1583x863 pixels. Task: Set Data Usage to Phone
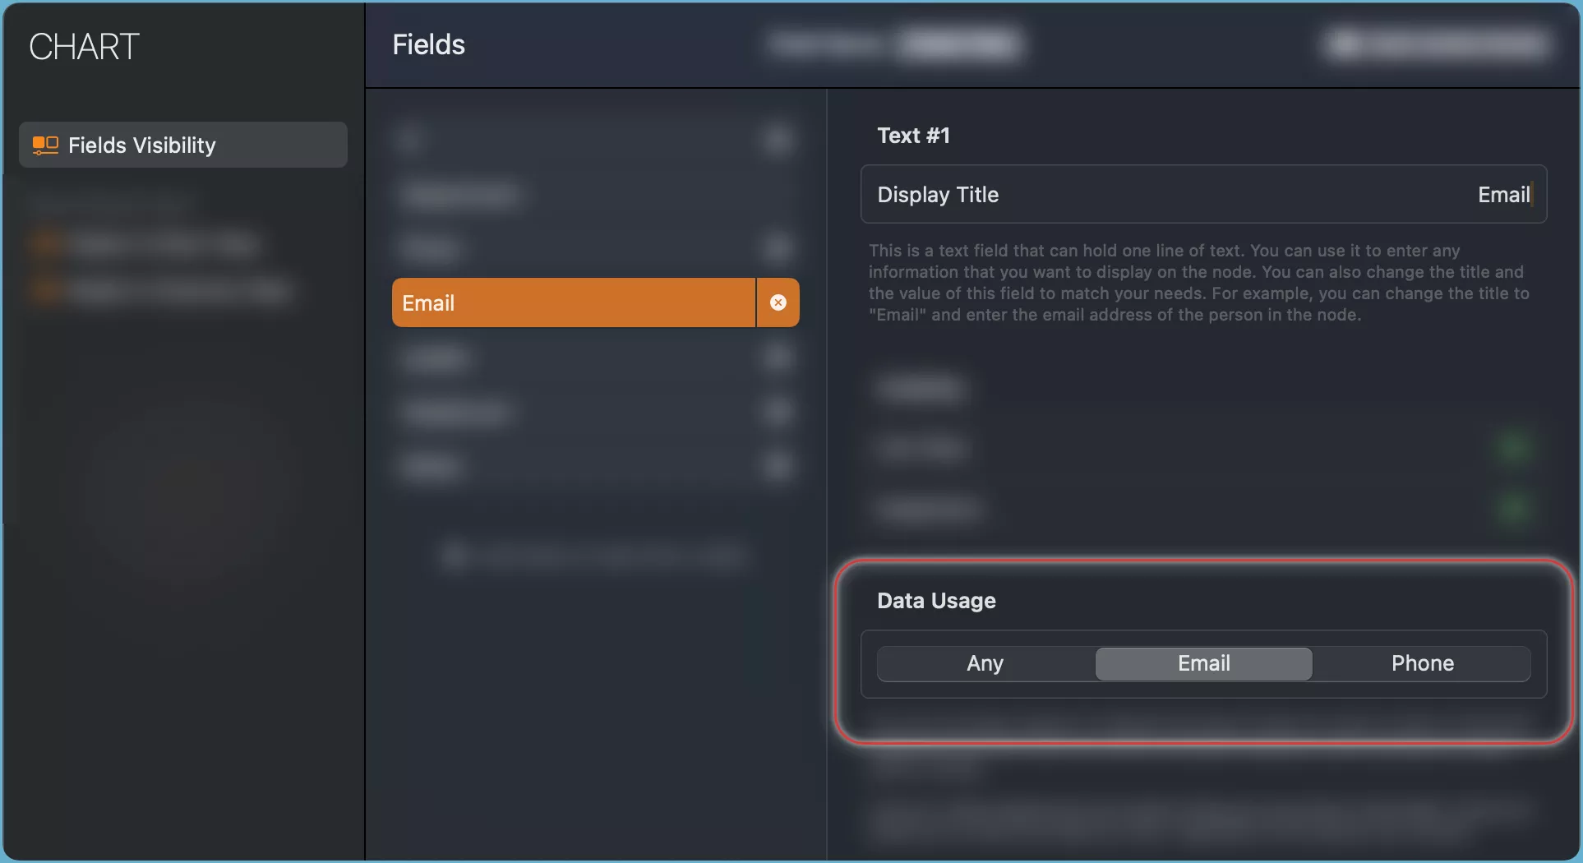1422,663
